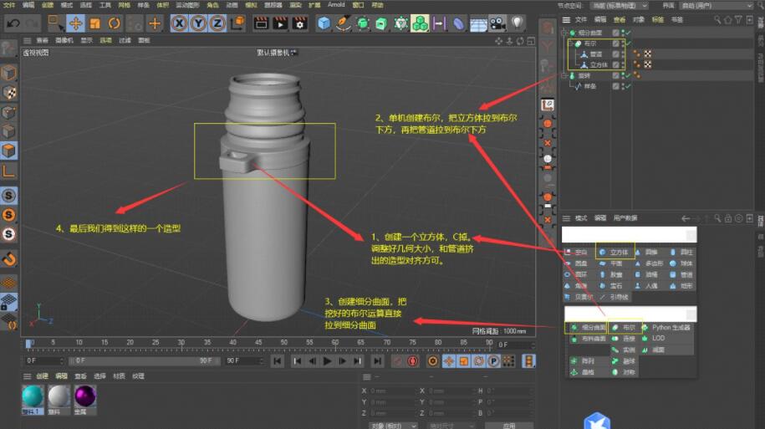Open the node space dropdown
Viewport: 765px width, 429px height.
pos(619,5)
